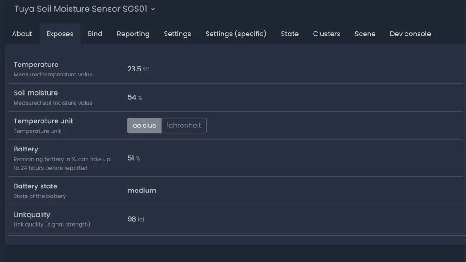Click 'Remaining battery in %' description text
The image size is (466, 262).
[x=62, y=163]
